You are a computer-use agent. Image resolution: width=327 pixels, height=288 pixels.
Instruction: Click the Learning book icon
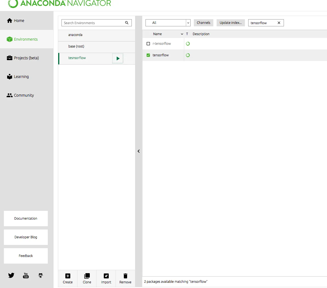pos(10,77)
